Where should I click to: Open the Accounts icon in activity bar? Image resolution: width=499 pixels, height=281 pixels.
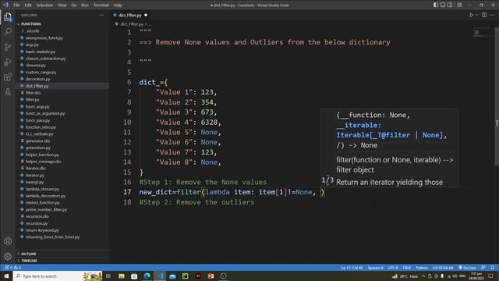coord(8,241)
